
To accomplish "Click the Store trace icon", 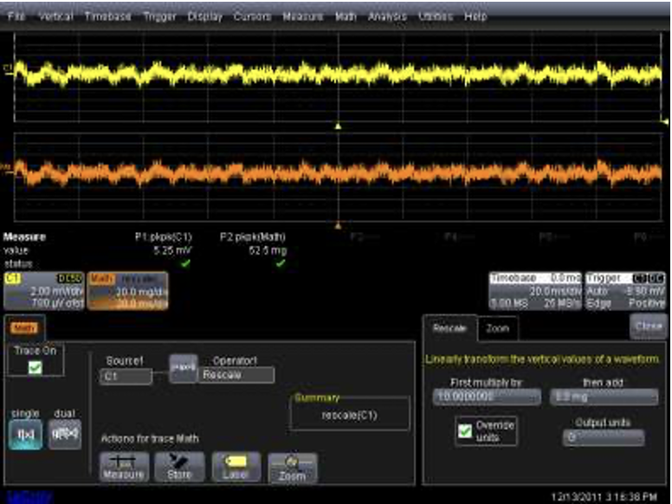I will tap(180, 466).
